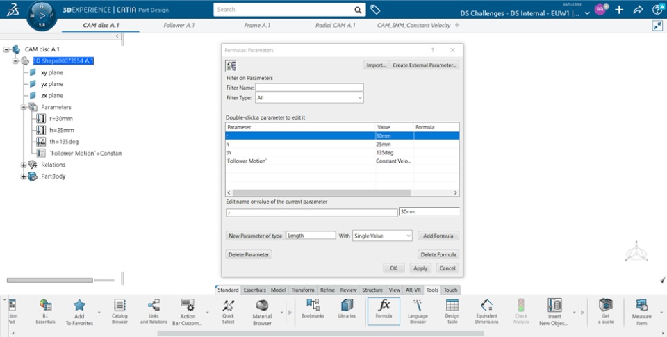
Task: Click Add To Favorites star icon
Action: tap(79, 312)
